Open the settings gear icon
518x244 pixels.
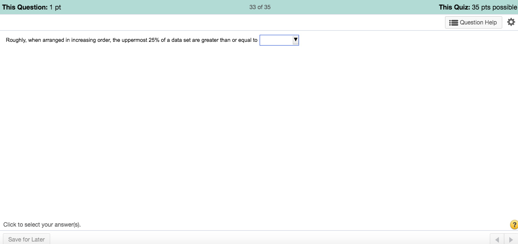pyautogui.click(x=511, y=22)
